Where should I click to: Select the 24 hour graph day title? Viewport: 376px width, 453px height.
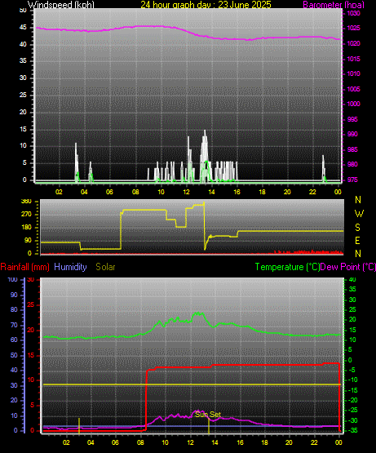tap(206, 5)
